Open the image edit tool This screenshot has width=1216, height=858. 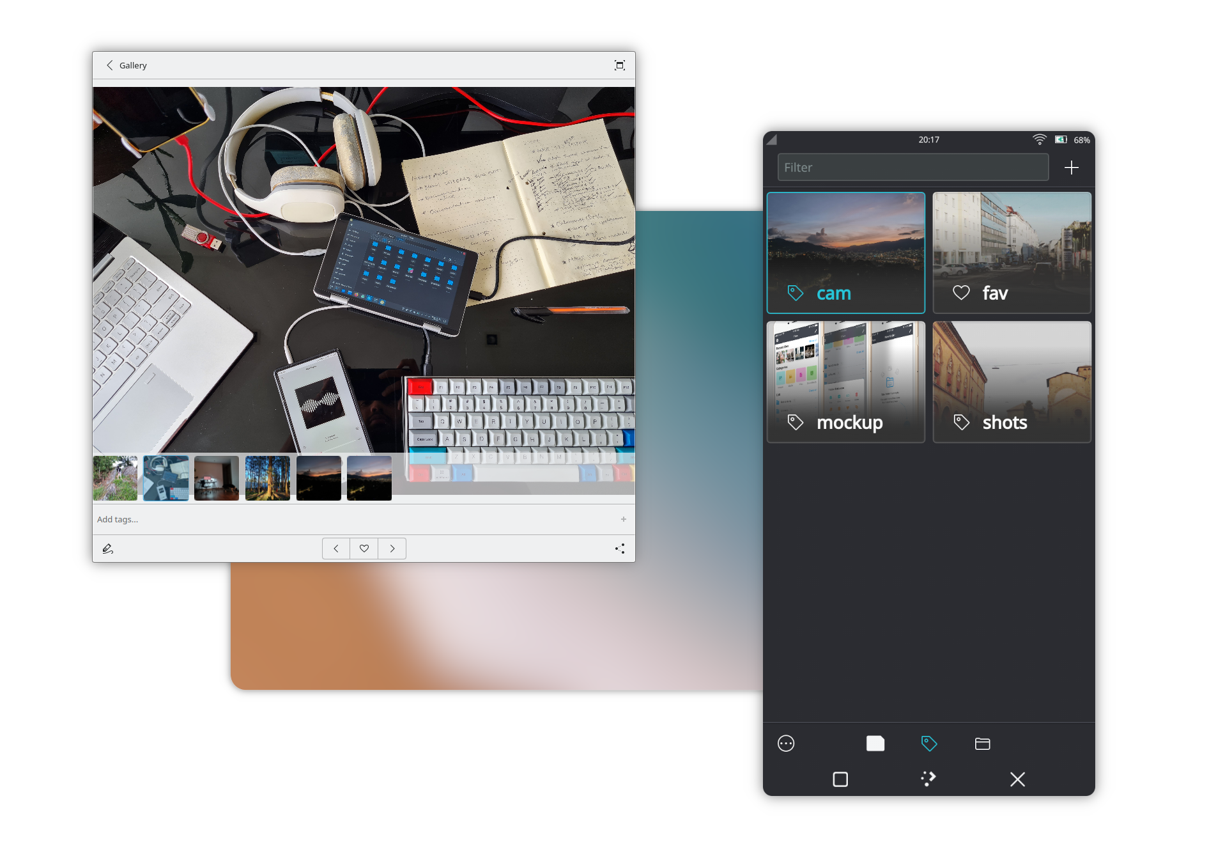[108, 549]
